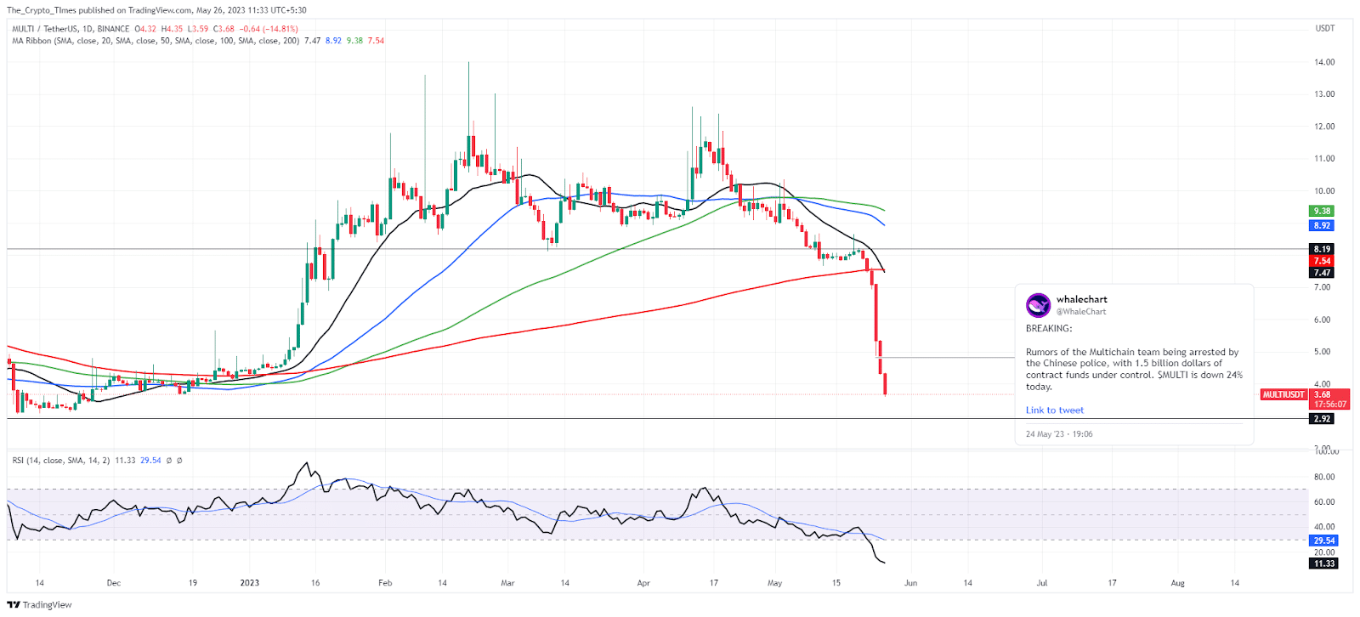Image resolution: width=1360 pixels, height=617 pixels.
Task: Click the May label on time axis
Action: [774, 583]
